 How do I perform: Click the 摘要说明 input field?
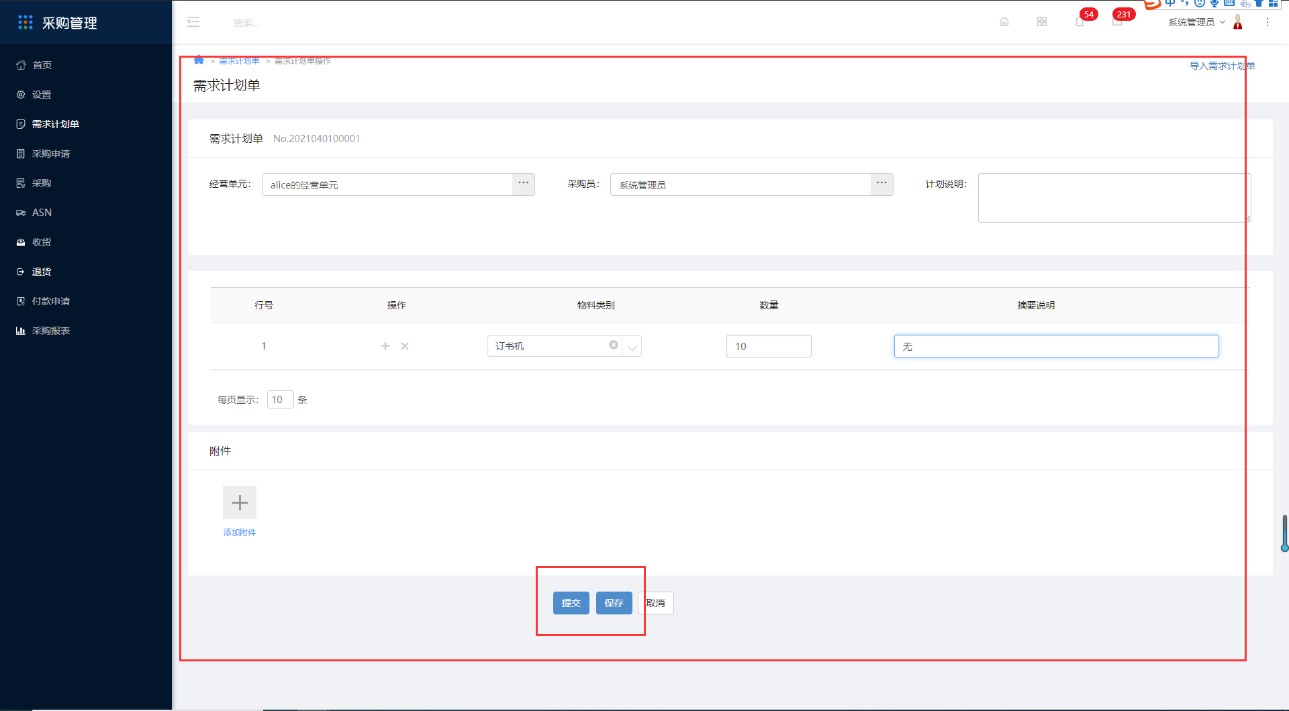pyautogui.click(x=1056, y=346)
